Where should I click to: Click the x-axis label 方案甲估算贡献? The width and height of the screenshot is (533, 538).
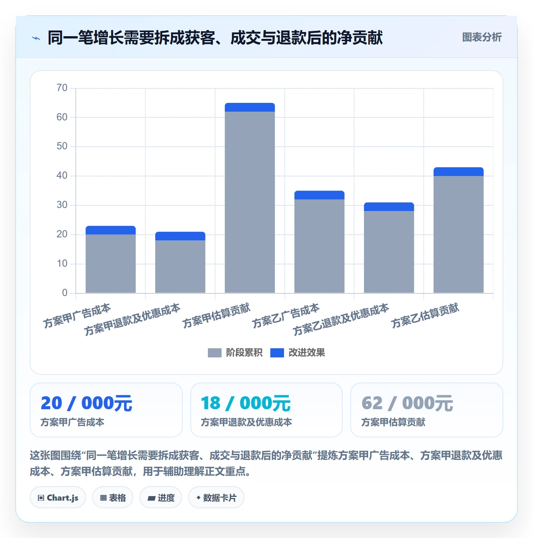(216, 316)
